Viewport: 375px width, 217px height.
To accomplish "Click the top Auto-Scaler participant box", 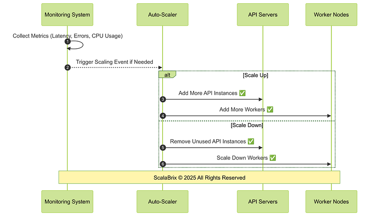I will (x=162, y=15).
